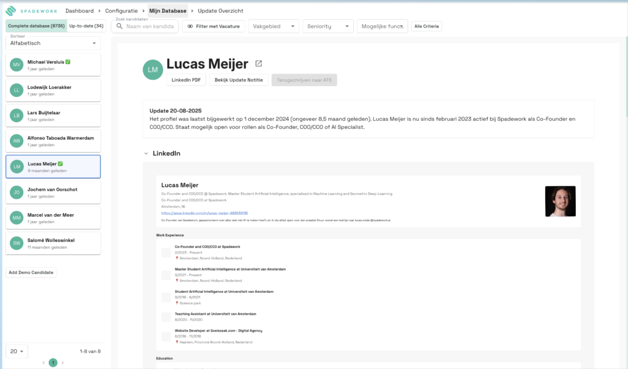The width and height of the screenshot is (628, 369).
Task: Click the candidate name search field
Action: click(x=145, y=26)
